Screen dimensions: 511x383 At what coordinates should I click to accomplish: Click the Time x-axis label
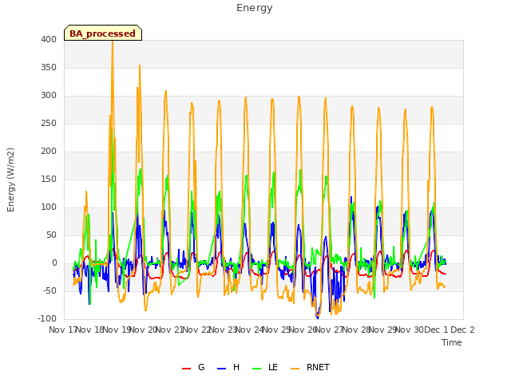[452, 342]
